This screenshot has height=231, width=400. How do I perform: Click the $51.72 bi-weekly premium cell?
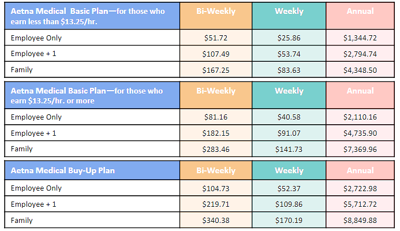coord(216,38)
